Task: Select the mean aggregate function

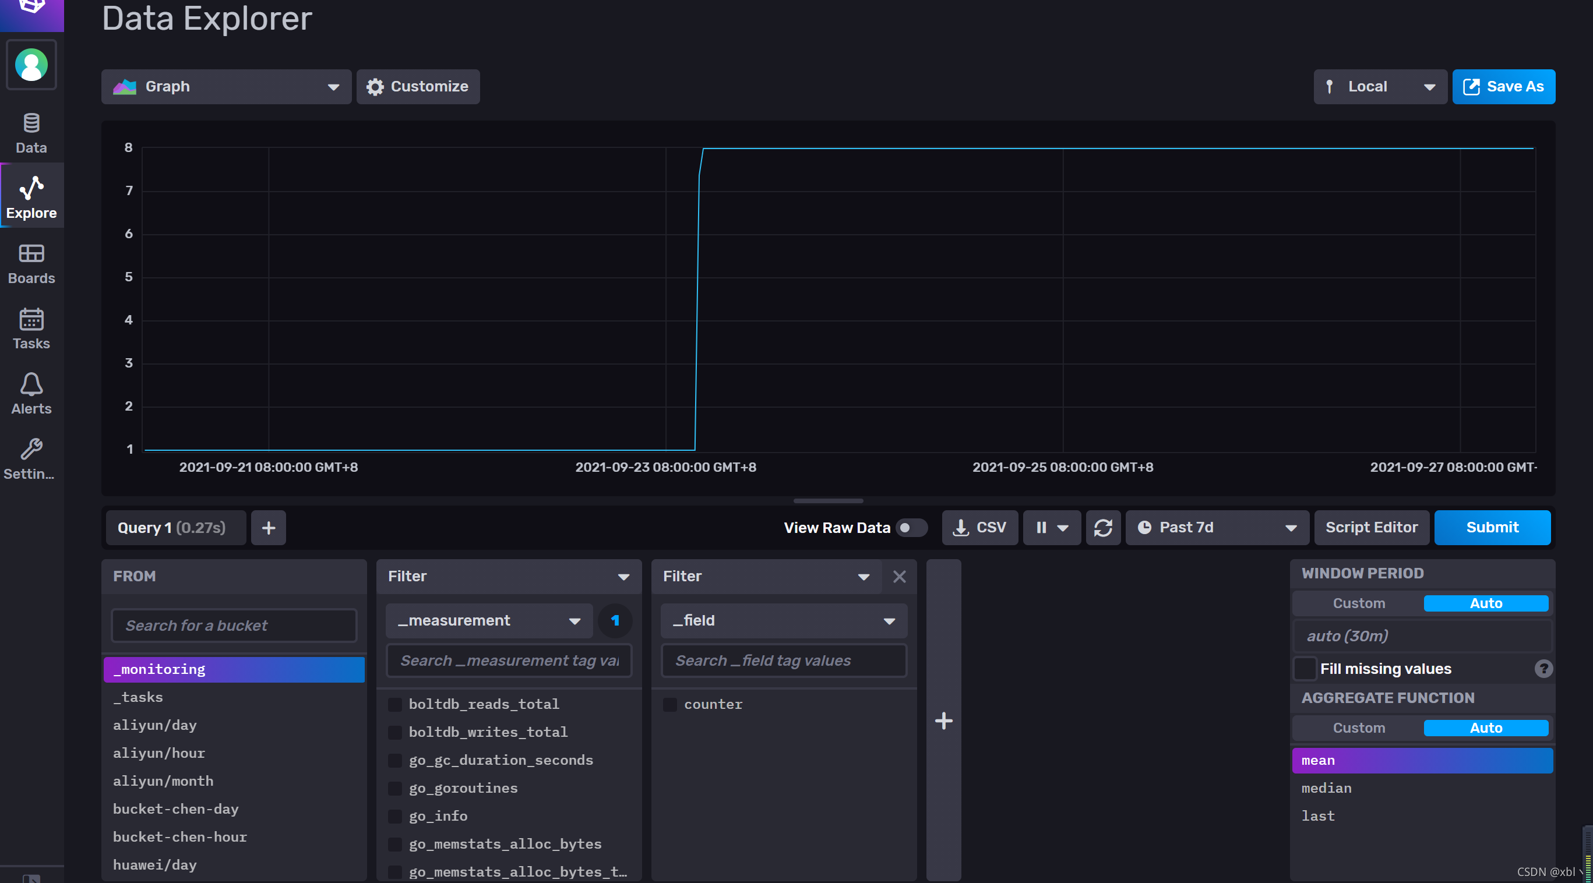Action: point(1422,761)
